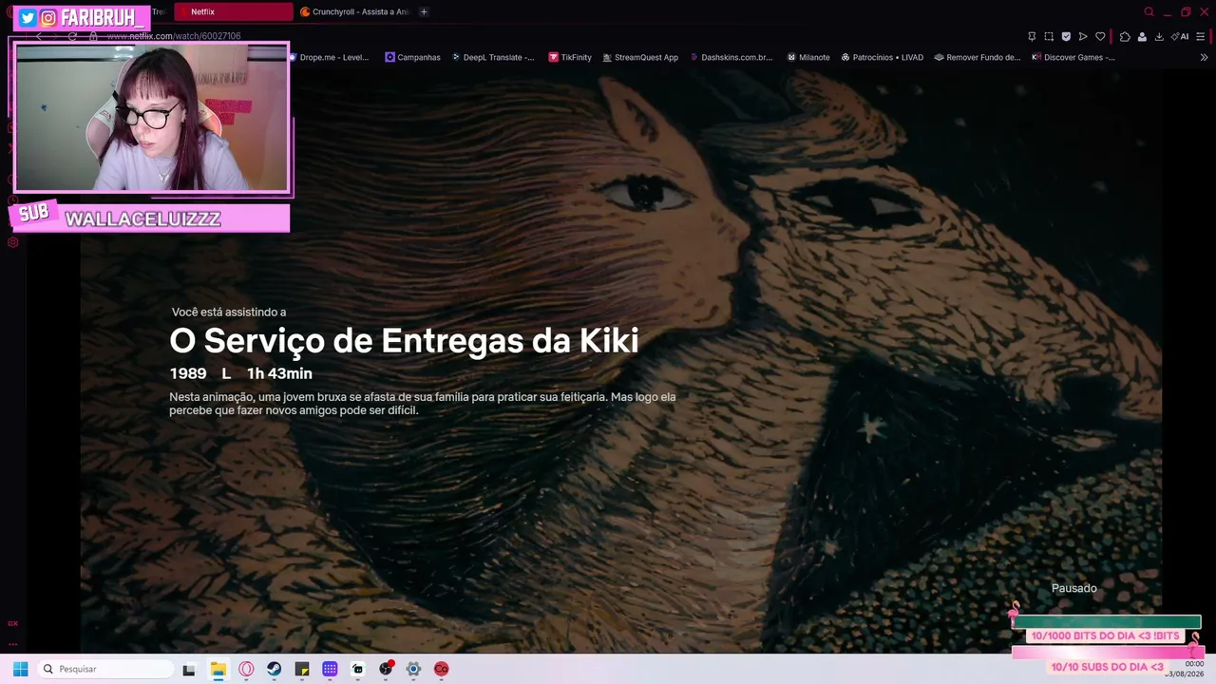Open the Campanhas bookmark

pos(413,57)
